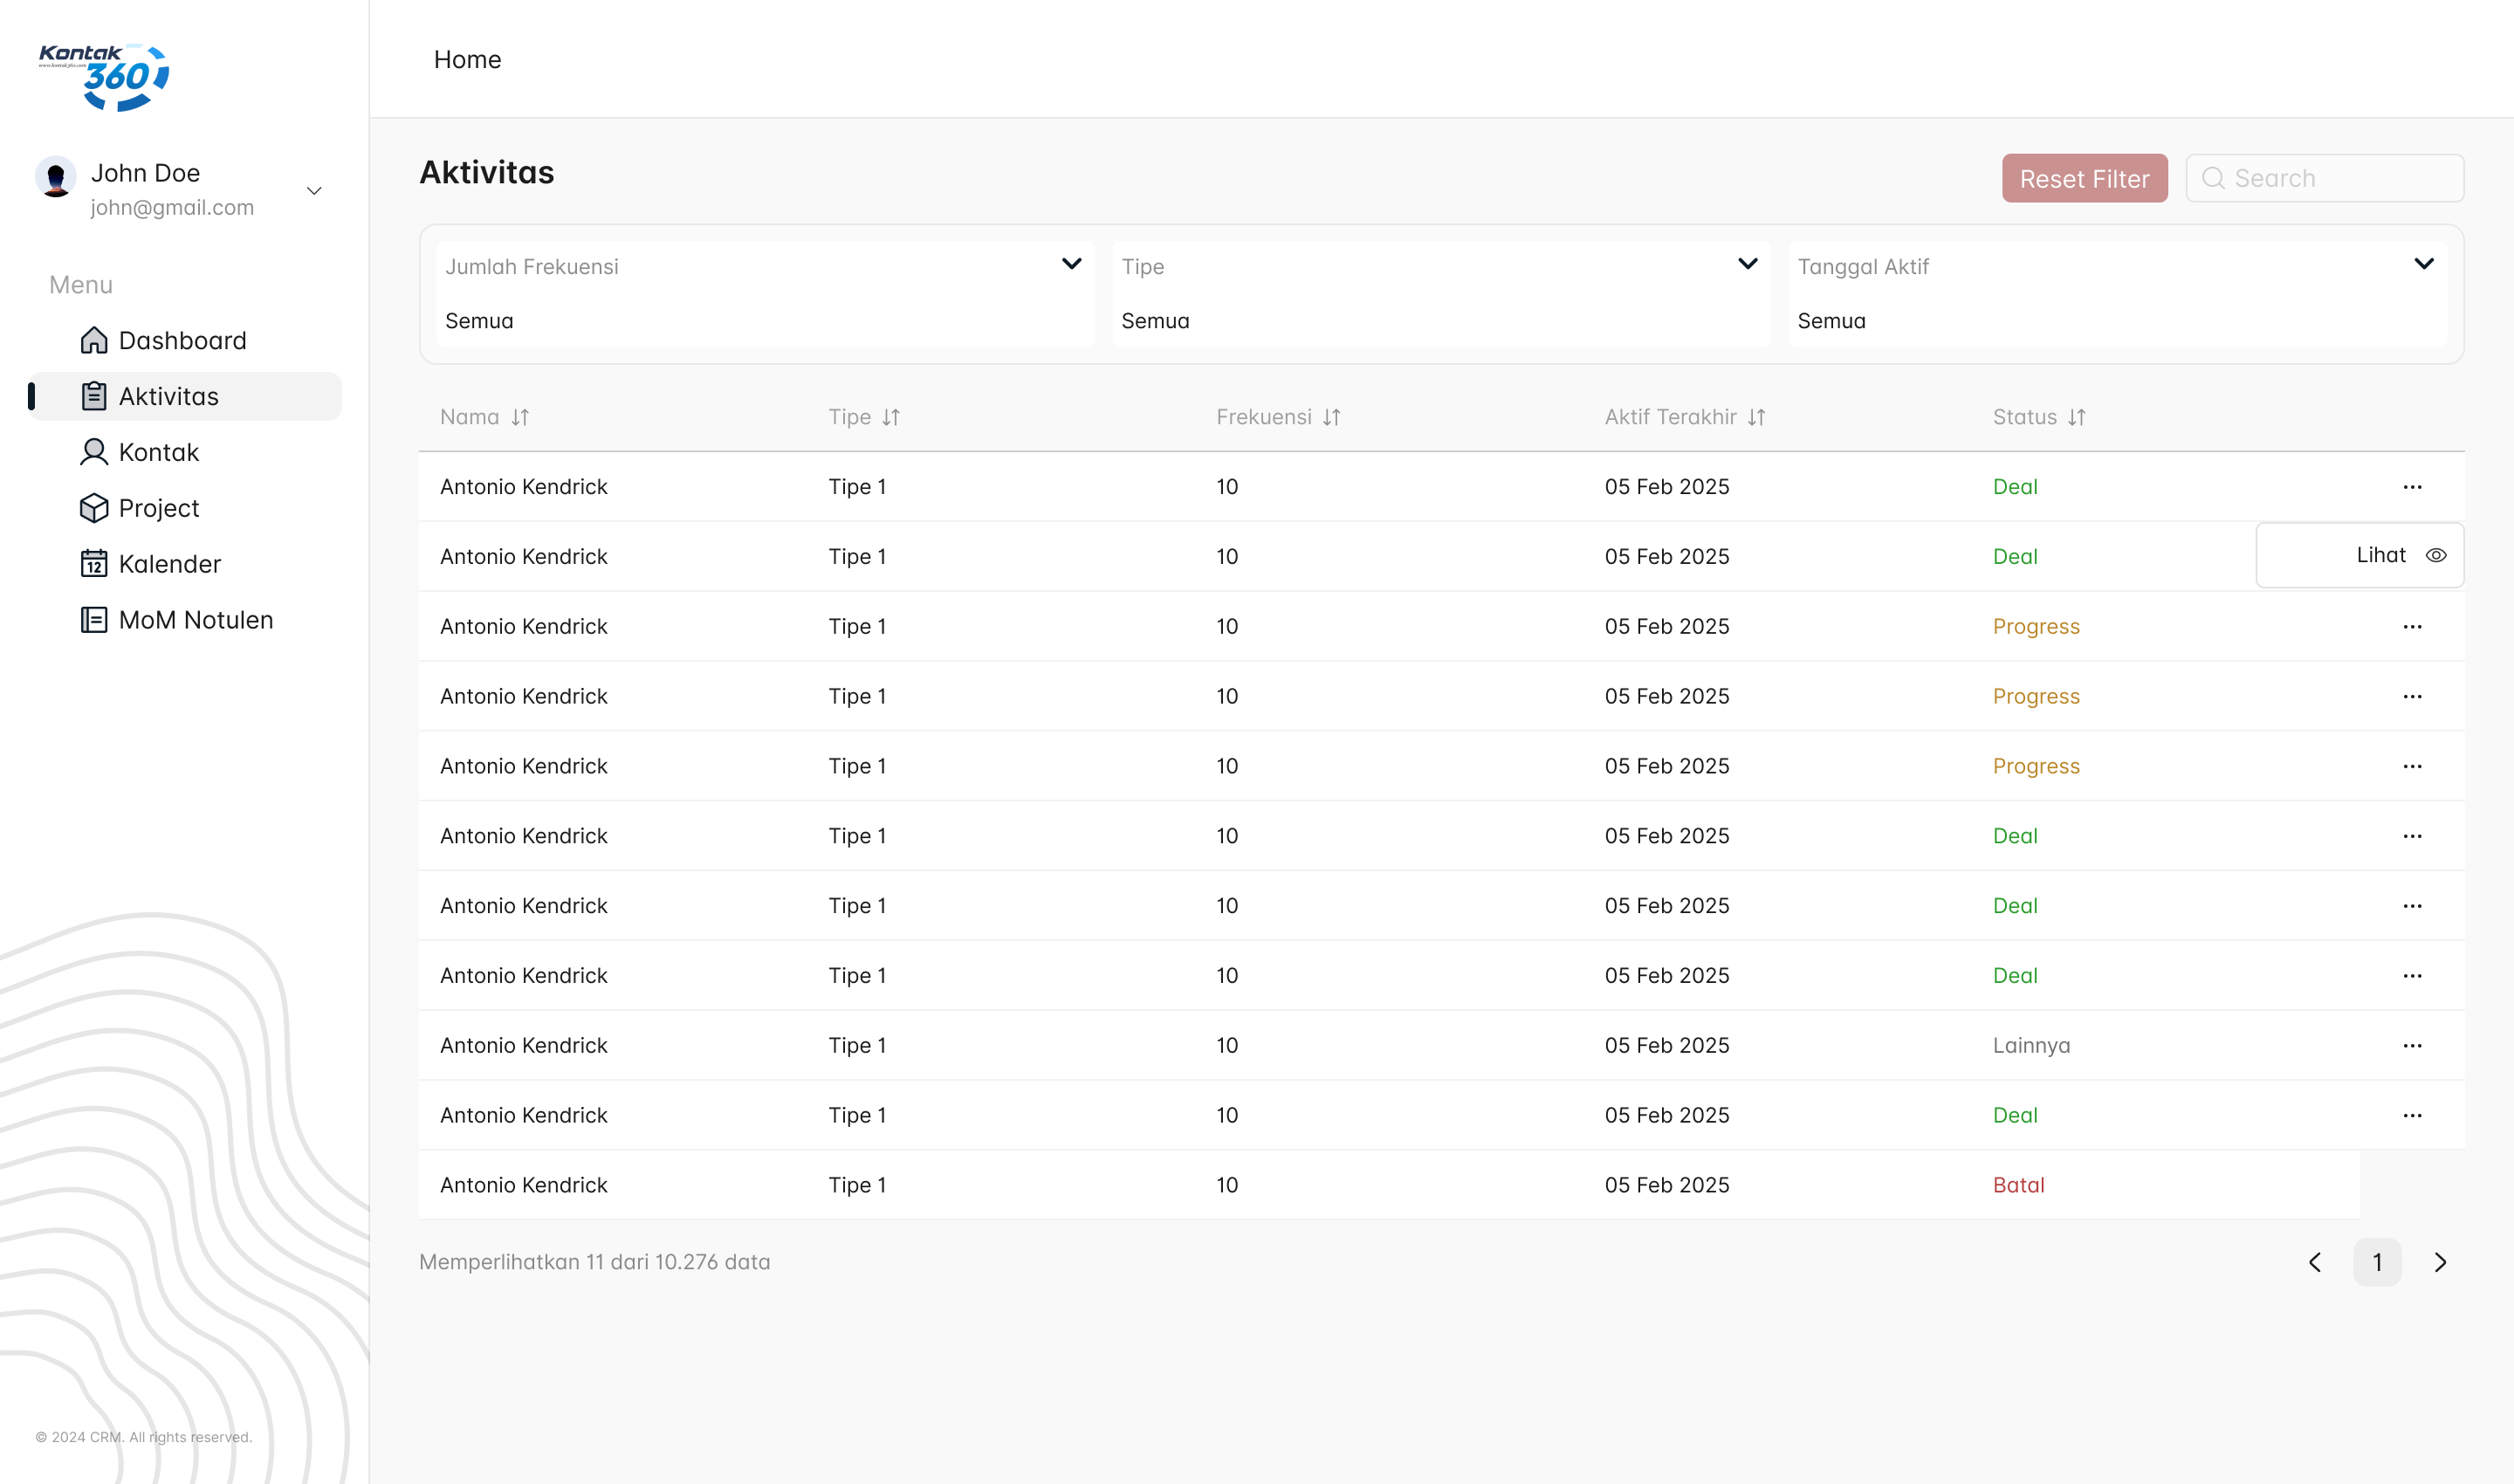Select the Aktivitas menu item
This screenshot has height=1484, width=2514.
pos(168,396)
